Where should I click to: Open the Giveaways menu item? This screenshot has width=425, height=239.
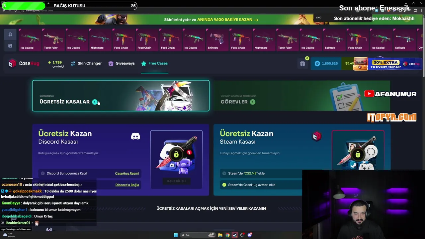[x=122, y=63]
